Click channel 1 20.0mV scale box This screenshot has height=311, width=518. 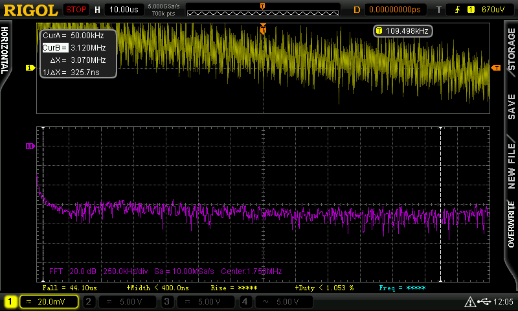click(49, 301)
